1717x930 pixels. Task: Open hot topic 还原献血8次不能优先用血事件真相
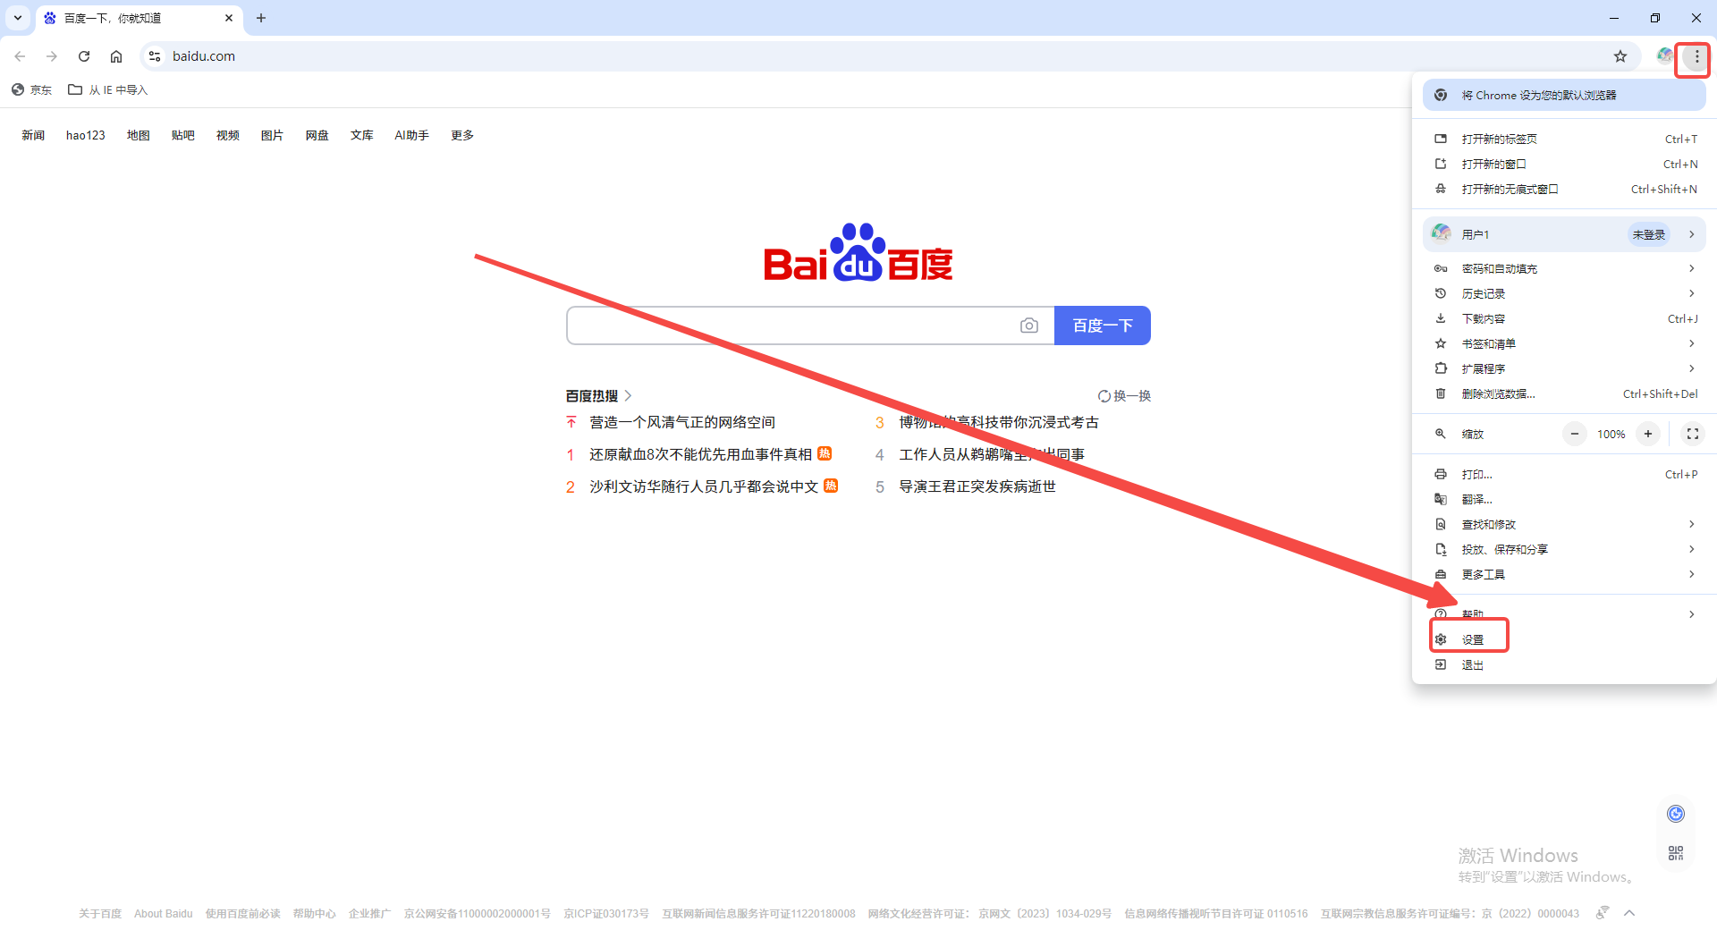(700, 454)
